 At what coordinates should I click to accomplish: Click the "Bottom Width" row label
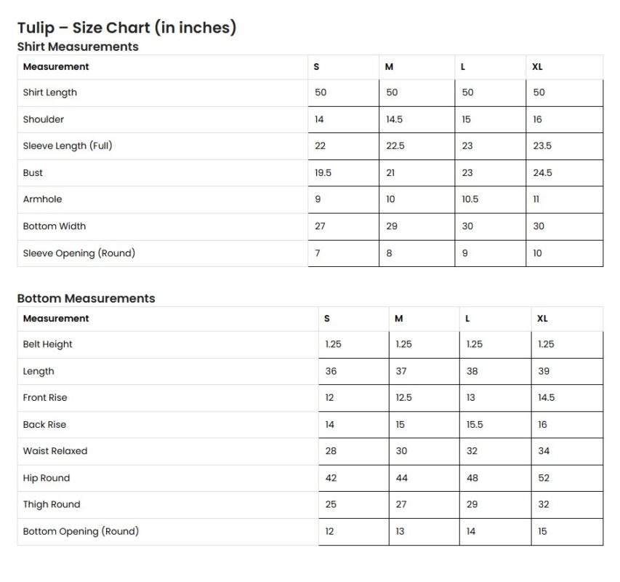tap(55, 226)
